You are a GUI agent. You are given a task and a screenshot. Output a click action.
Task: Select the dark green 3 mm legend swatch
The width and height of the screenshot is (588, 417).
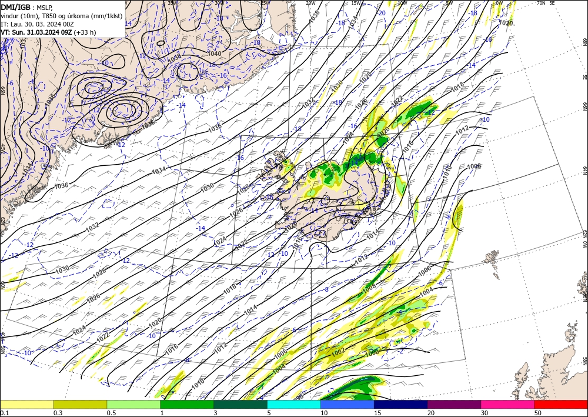click(240, 404)
